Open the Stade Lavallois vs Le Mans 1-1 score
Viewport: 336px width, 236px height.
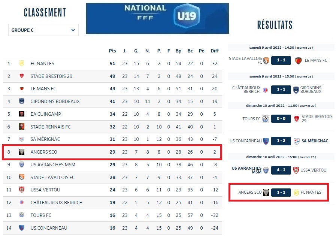click(x=281, y=60)
